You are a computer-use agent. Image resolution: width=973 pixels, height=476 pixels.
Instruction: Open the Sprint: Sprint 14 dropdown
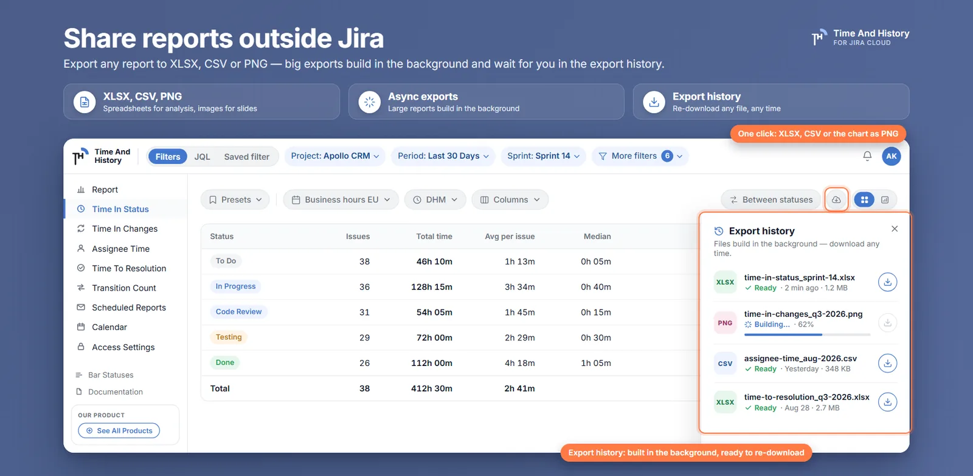pos(544,156)
